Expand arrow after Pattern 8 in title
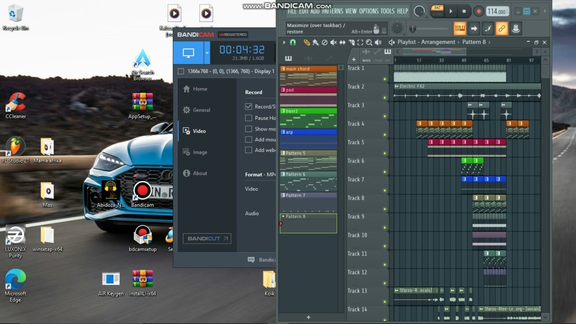The image size is (576, 324). click(489, 42)
